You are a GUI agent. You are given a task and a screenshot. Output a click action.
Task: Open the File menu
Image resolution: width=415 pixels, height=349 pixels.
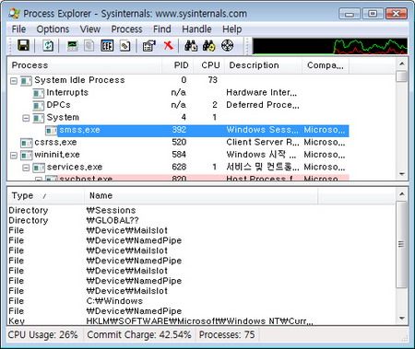18,29
